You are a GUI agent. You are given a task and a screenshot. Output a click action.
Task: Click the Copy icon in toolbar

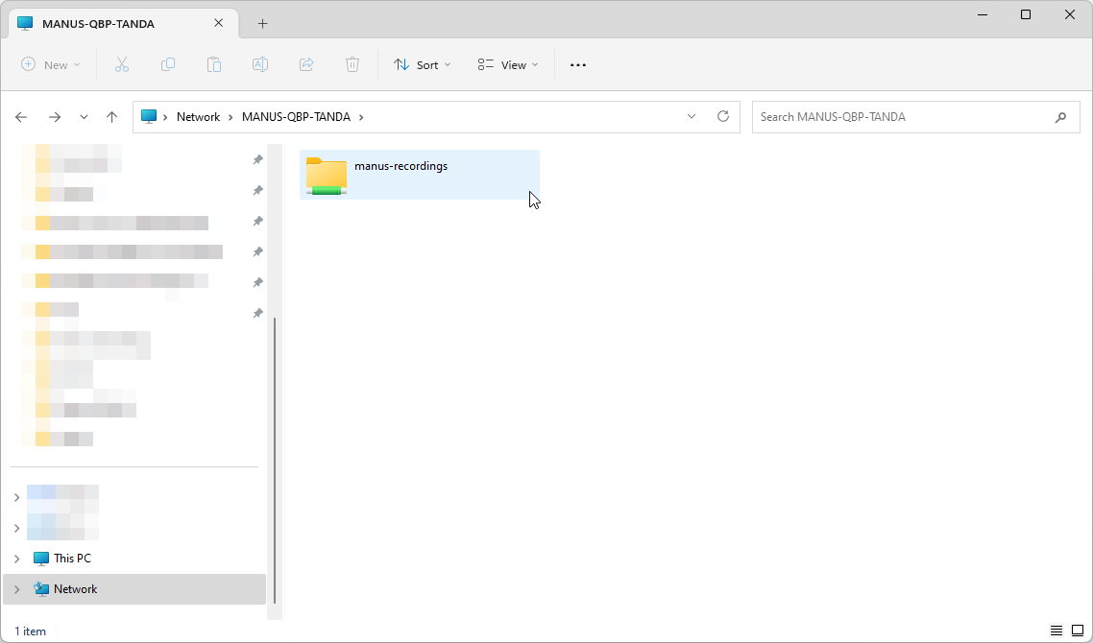168,65
